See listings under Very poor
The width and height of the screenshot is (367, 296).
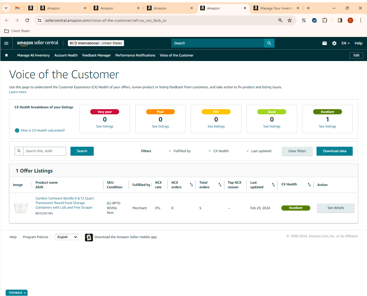pyautogui.click(x=105, y=126)
